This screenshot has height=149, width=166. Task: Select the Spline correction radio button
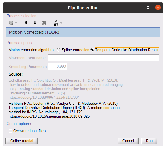pos(58,50)
